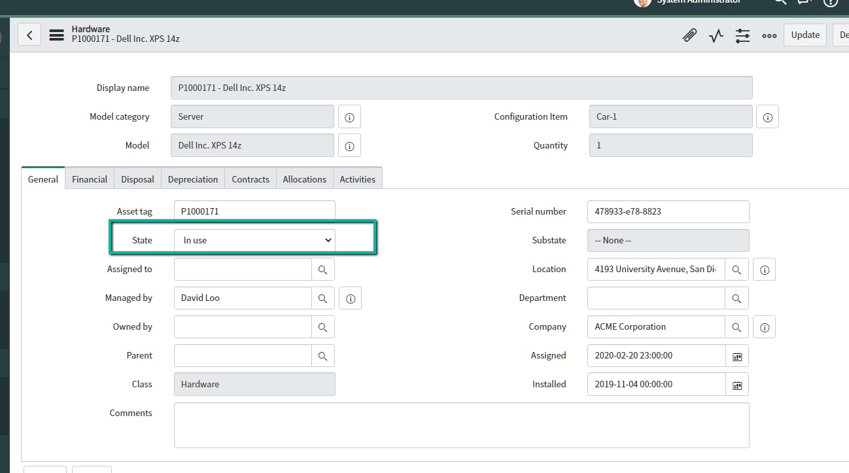Screen dimensions: 849x473
Task: Open more options three-dots icon
Action: coord(769,35)
